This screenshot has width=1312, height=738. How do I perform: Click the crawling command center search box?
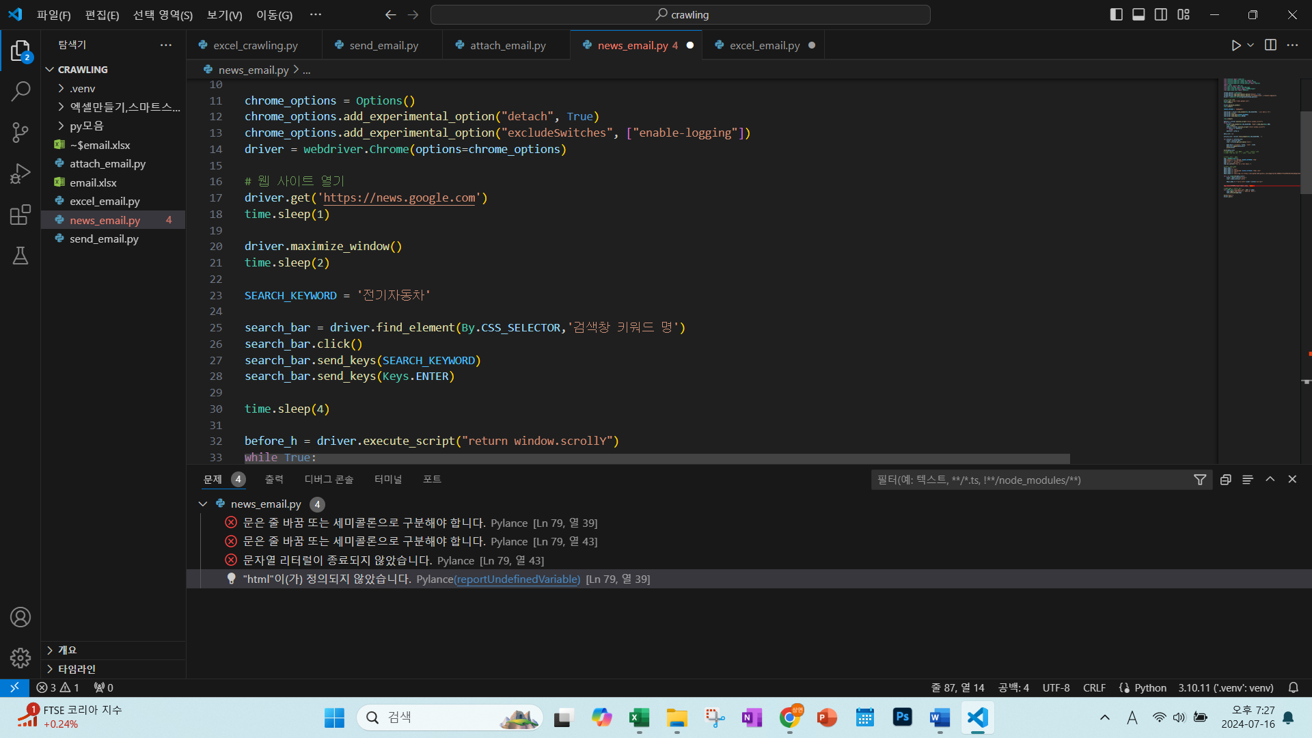tap(680, 14)
